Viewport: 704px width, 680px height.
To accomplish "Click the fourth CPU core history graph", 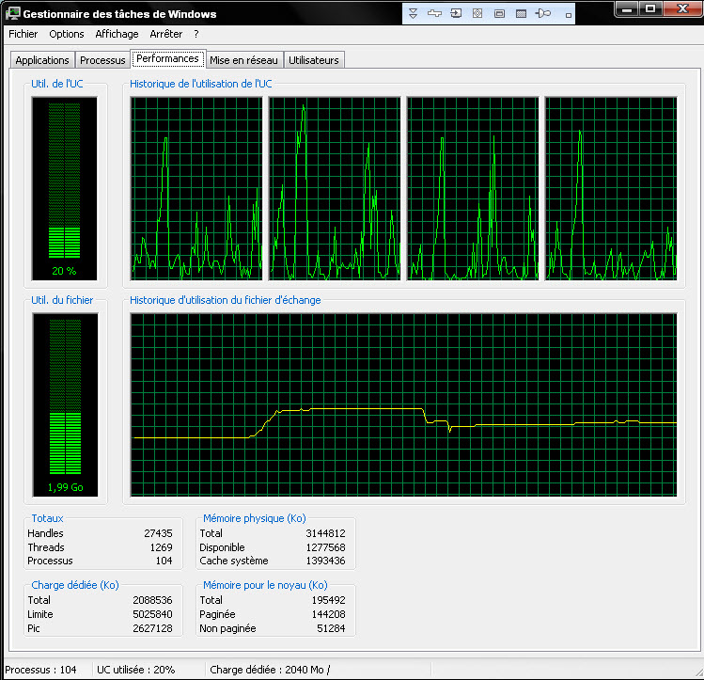I will tap(611, 189).
